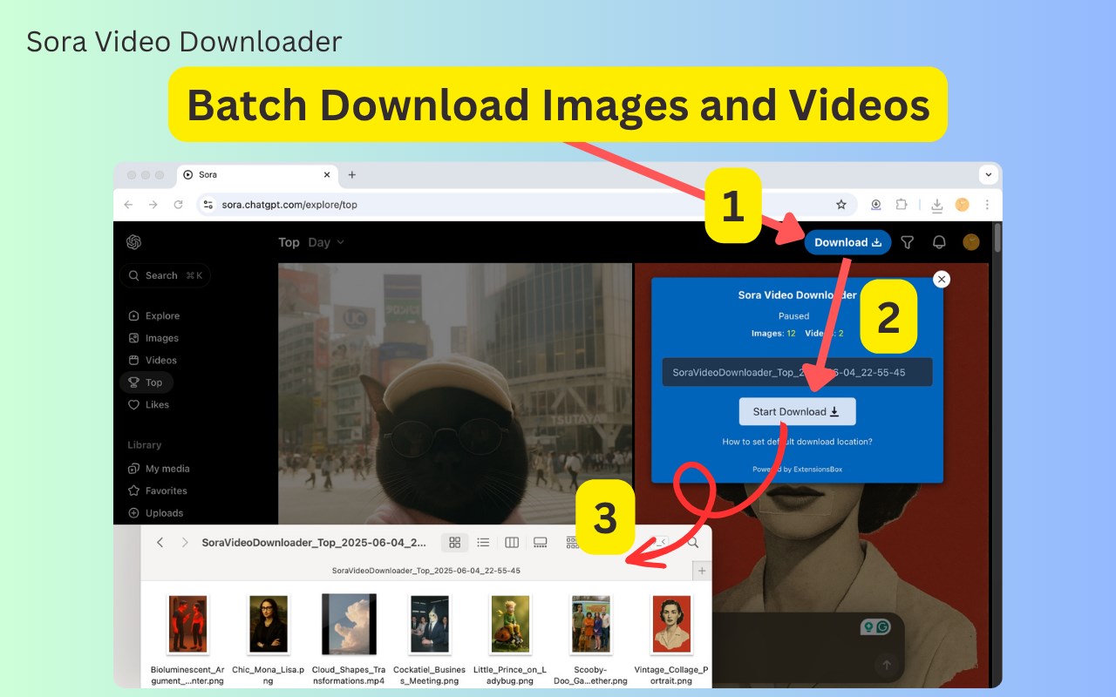Click the OpenAI logo in Sora sidebar
The width and height of the screenshot is (1116, 697).
coord(133,242)
